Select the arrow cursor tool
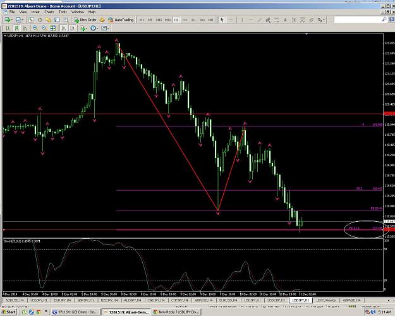 222,20
